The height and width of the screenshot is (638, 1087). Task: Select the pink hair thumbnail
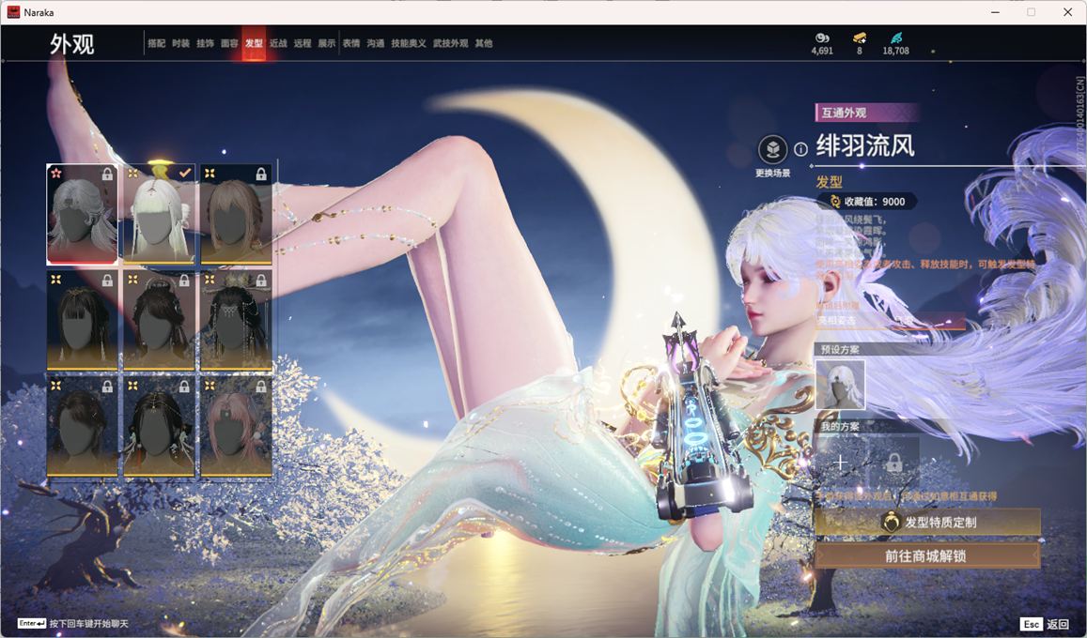(236, 426)
